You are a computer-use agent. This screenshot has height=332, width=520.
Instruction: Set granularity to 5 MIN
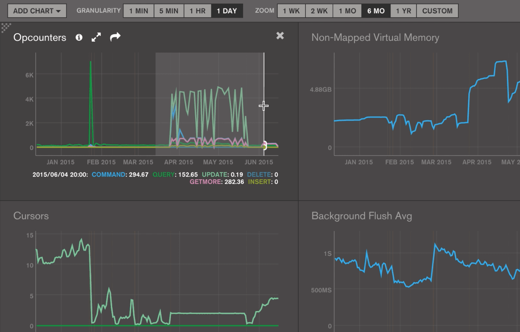169,11
